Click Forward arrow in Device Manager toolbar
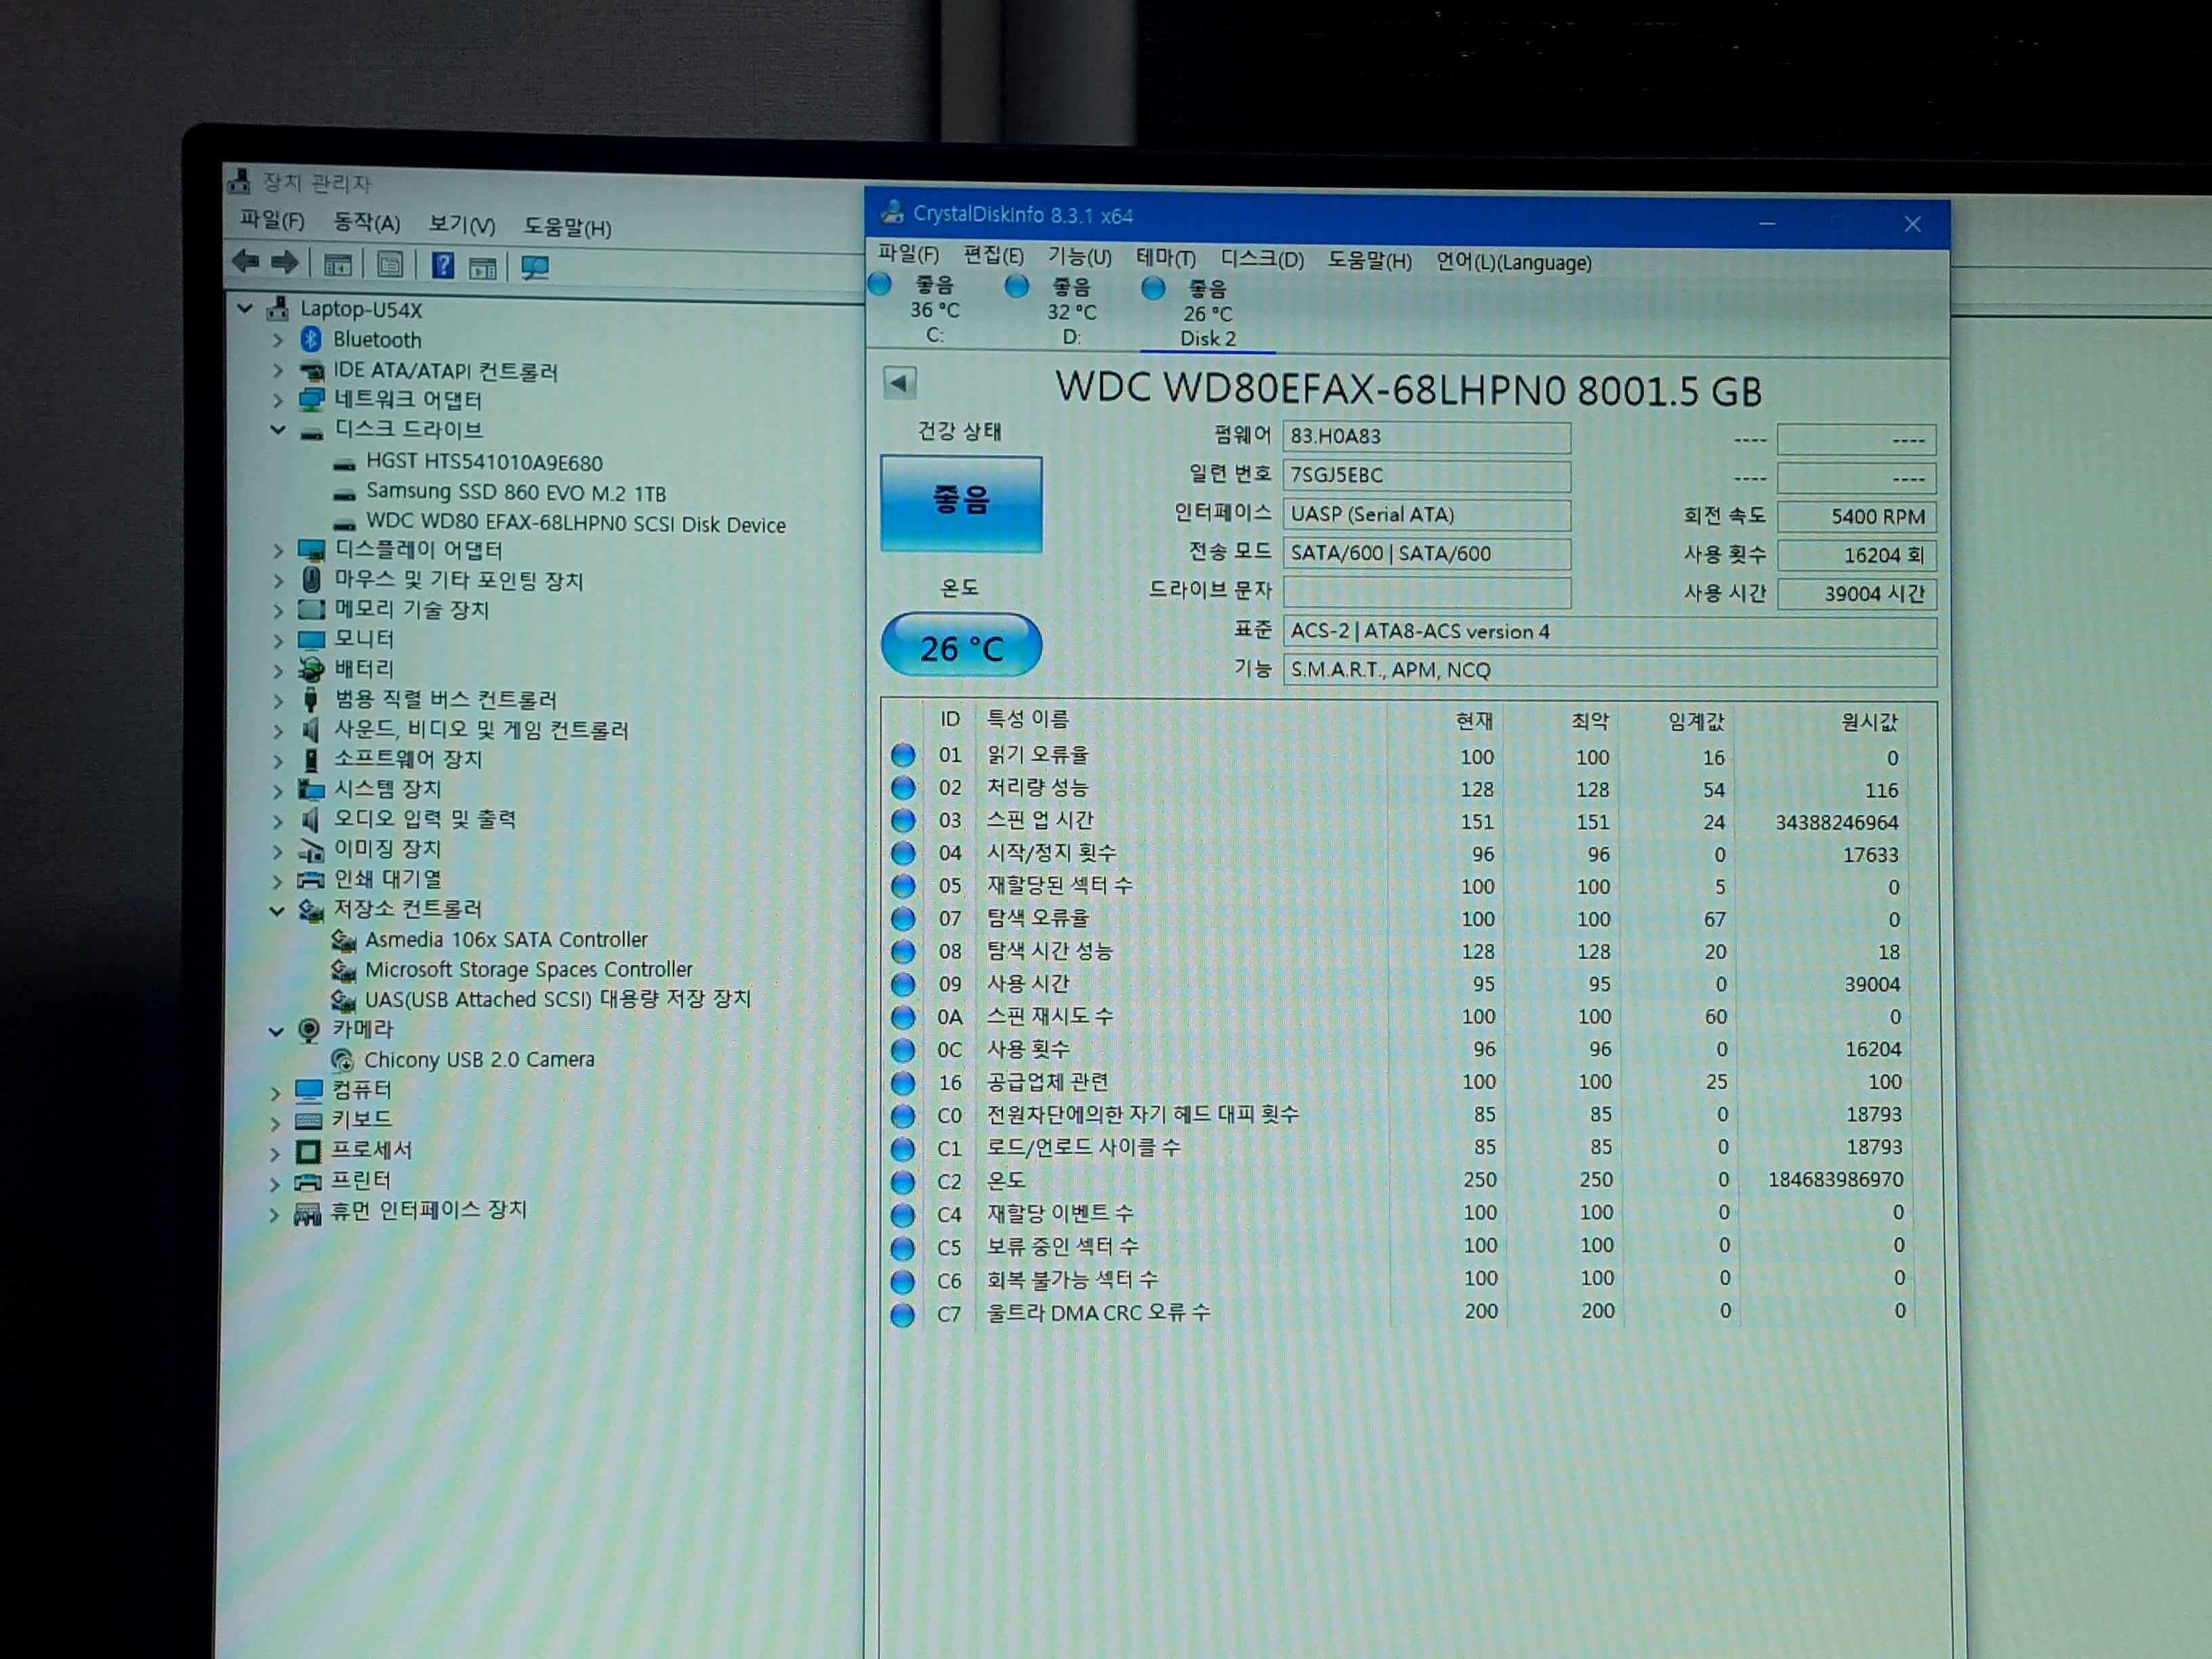The image size is (2212, 1659). click(285, 263)
